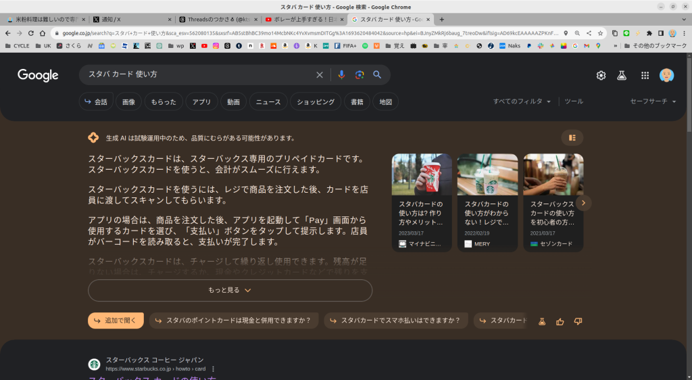692x380 pixels.
Task: Go back to previous page
Action: point(7,33)
